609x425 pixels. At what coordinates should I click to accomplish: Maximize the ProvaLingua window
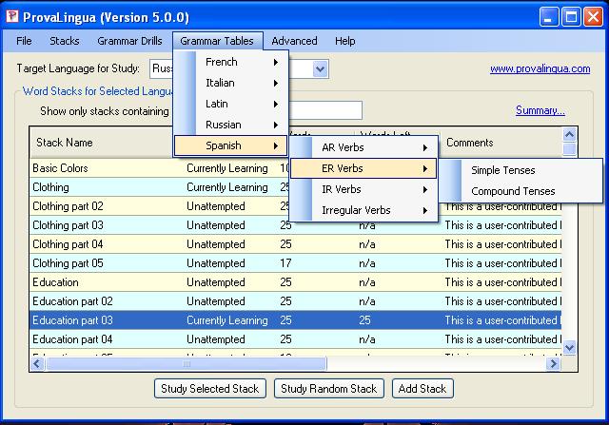(x=571, y=17)
